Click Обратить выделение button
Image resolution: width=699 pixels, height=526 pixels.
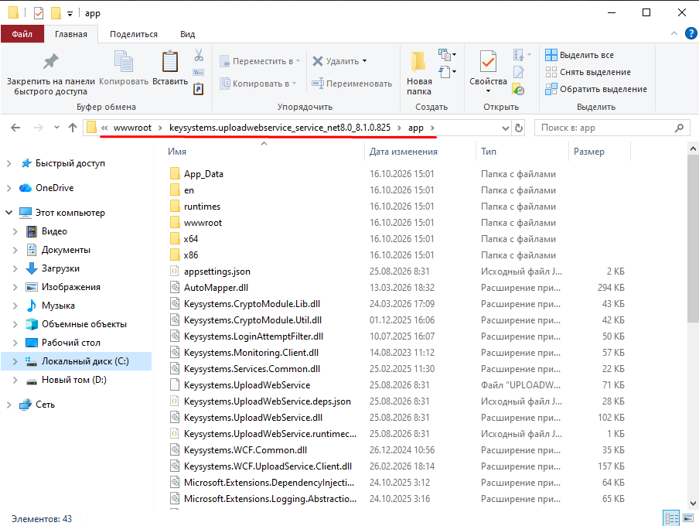tap(596, 89)
